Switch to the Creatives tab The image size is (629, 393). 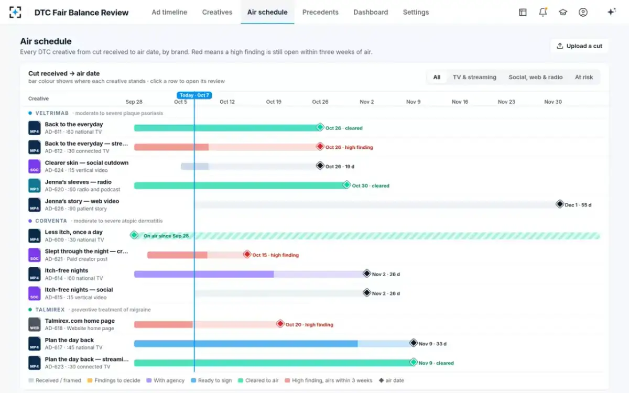pos(217,12)
